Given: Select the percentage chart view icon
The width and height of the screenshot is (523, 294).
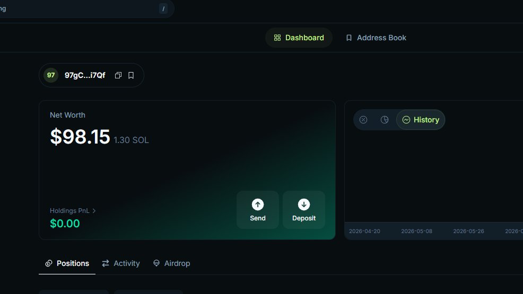Looking at the screenshot, I should click(x=363, y=120).
